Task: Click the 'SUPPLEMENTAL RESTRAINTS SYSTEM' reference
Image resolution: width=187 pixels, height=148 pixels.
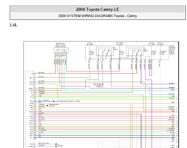Action: point(67,101)
